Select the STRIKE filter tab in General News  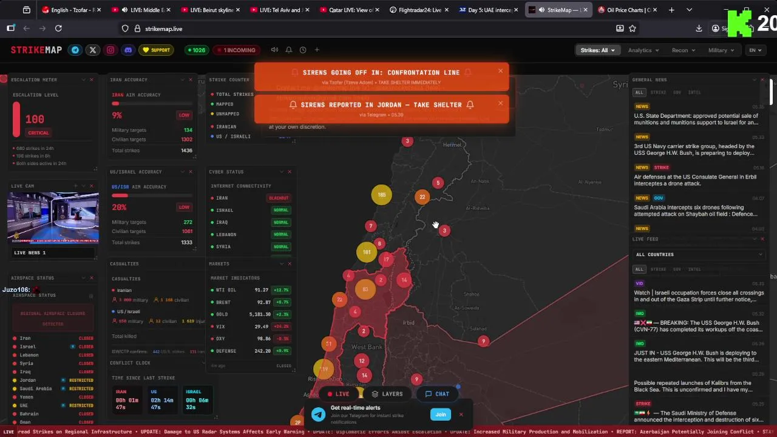click(658, 92)
